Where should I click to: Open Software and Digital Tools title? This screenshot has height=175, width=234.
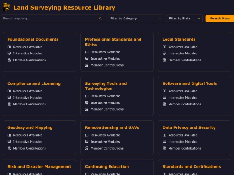click(x=189, y=83)
